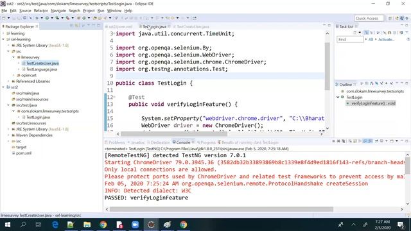This screenshot has width=411, height=231.
Task: Maximize the Console view
Action: (407, 141)
